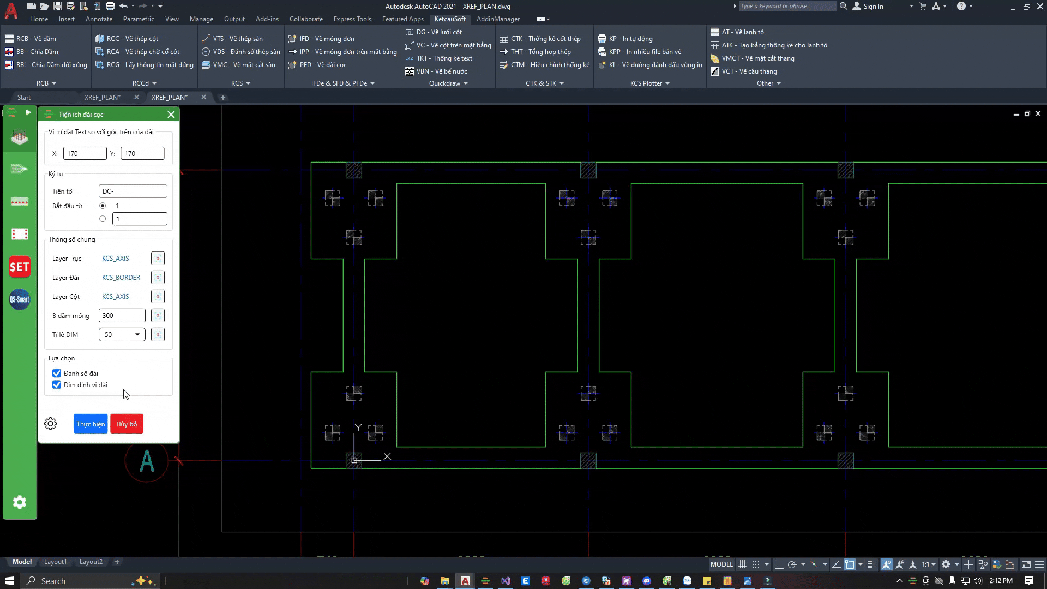The width and height of the screenshot is (1047, 589).
Task: Pick Layer Trục from drawing button
Action: coord(158,259)
